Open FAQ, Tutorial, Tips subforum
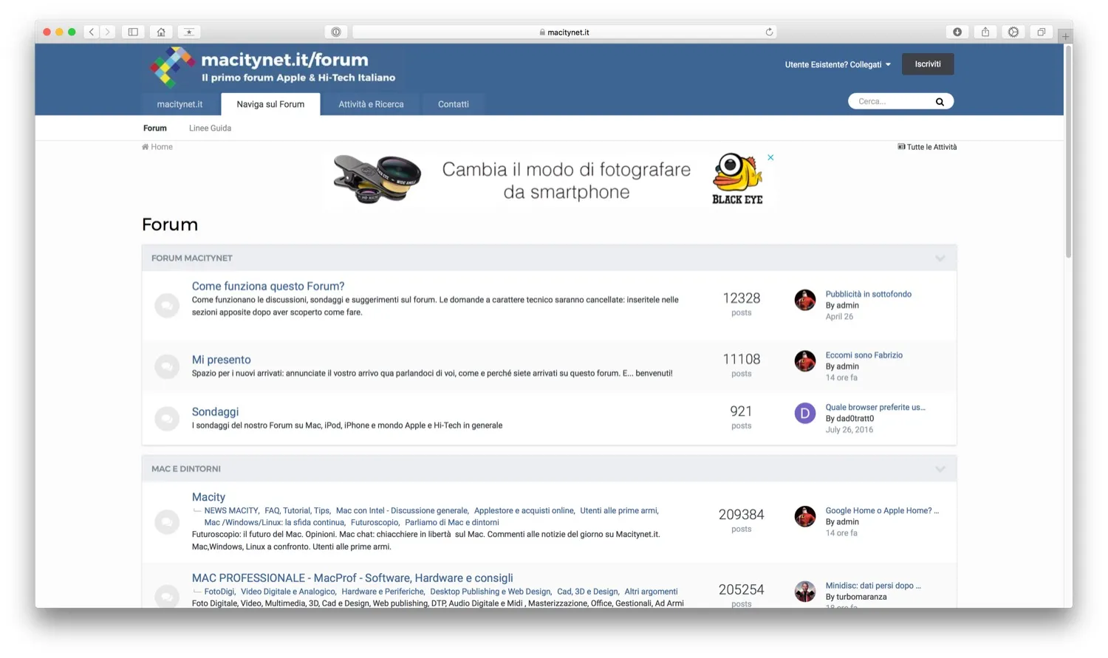This screenshot has width=1108, height=658. coord(297,511)
